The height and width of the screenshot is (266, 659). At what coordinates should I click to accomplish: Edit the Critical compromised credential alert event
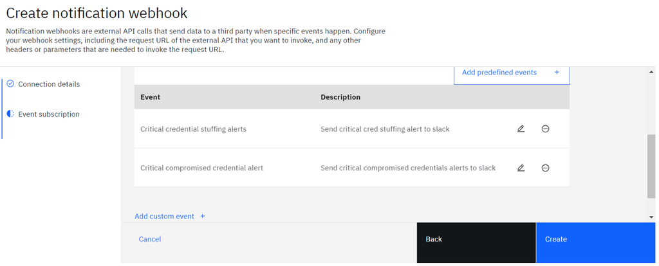(521, 168)
